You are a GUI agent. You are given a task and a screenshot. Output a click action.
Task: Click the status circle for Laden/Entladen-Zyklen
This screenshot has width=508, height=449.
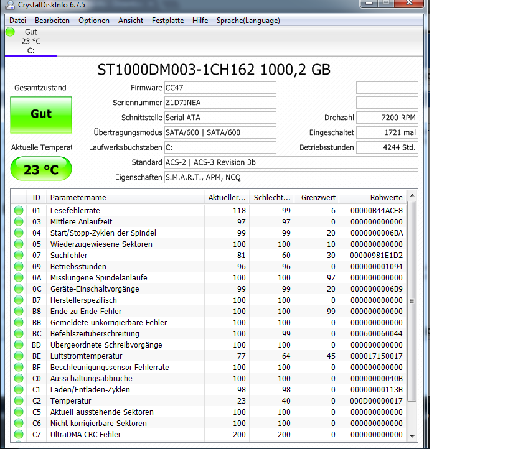coord(19,389)
